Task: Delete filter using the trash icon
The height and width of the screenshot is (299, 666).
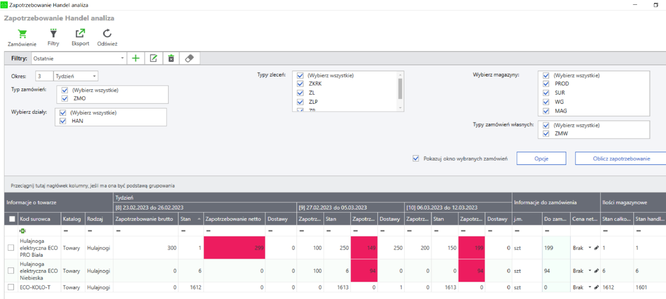Action: tap(171, 59)
